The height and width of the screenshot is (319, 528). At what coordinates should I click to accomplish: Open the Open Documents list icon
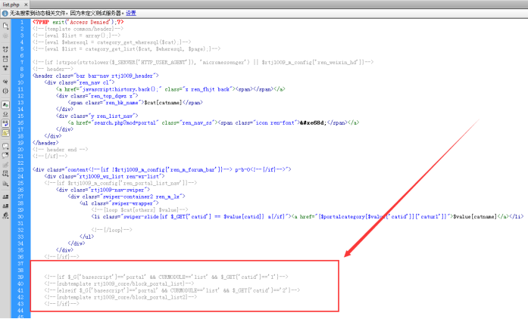5,26
